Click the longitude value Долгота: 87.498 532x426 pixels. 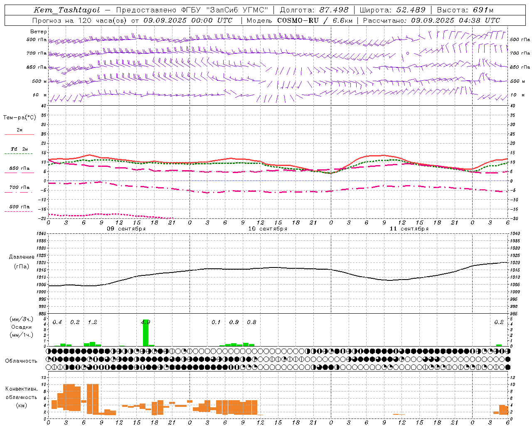pos(314,10)
